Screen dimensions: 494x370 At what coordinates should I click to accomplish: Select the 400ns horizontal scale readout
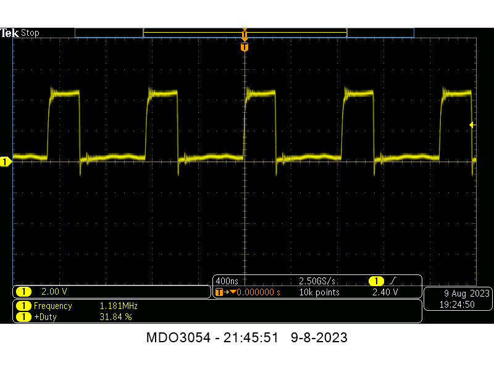(226, 281)
